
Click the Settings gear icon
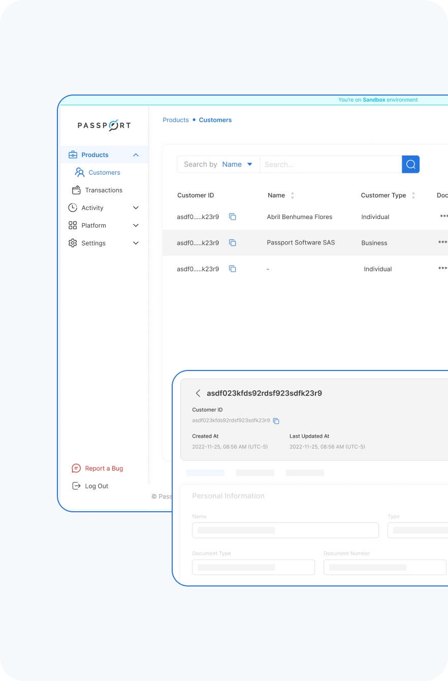(x=73, y=243)
